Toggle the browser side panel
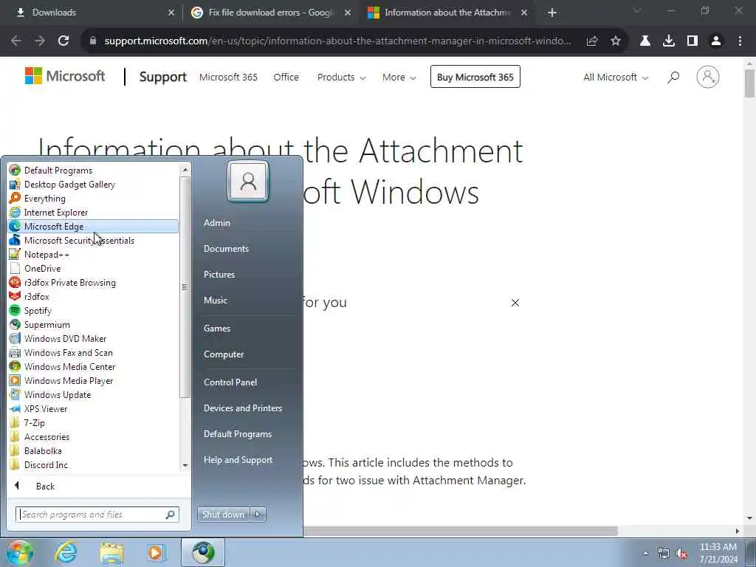This screenshot has height=567, width=756. (692, 41)
